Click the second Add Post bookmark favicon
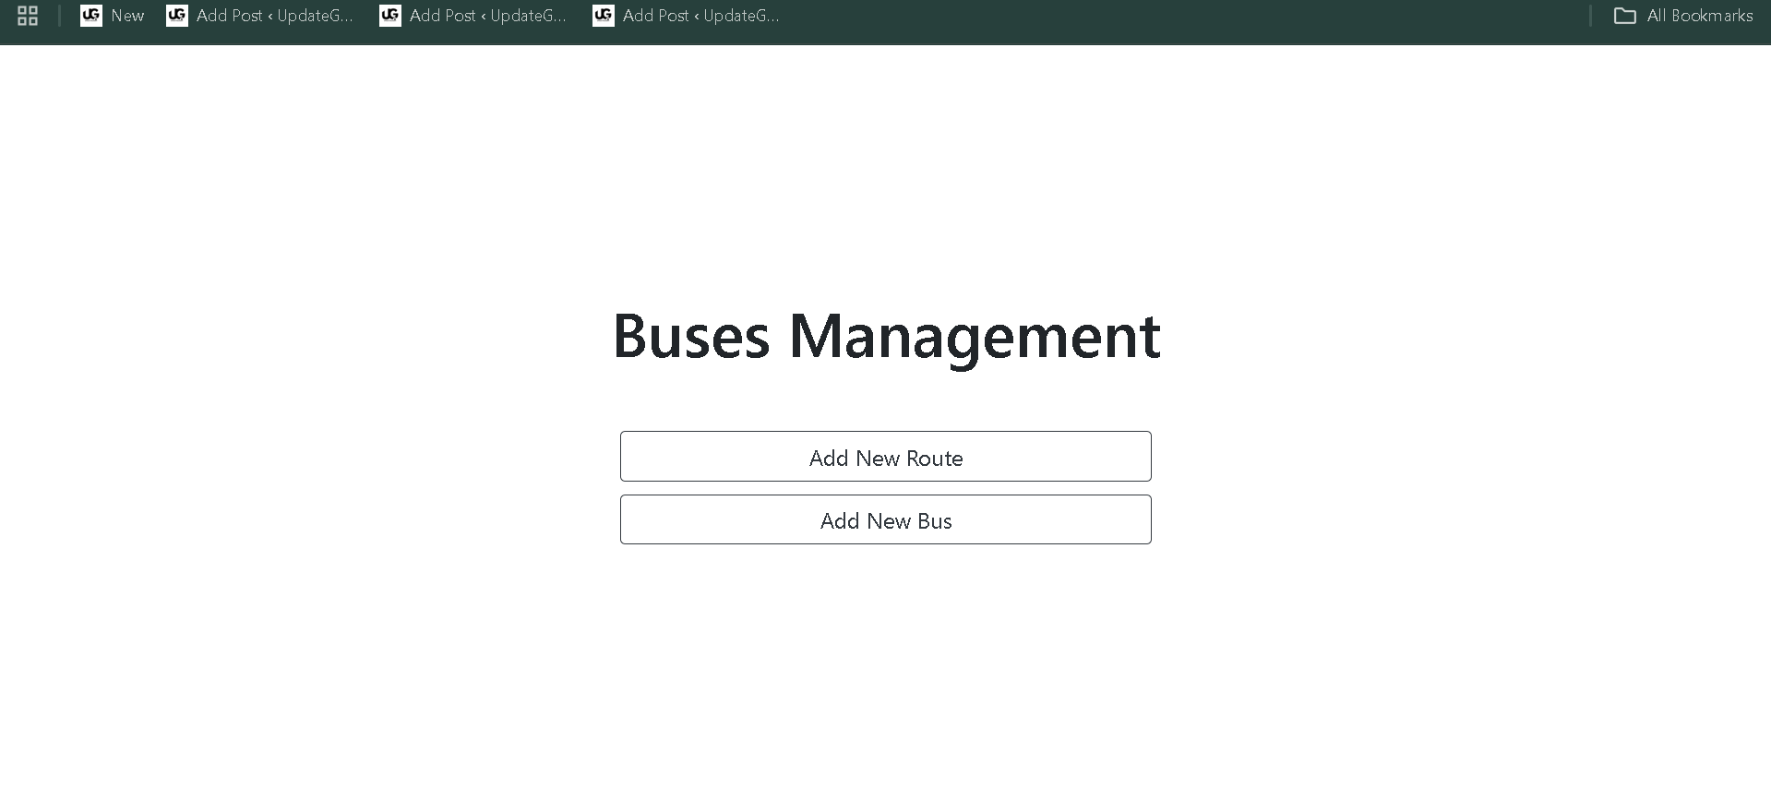 [x=389, y=16]
